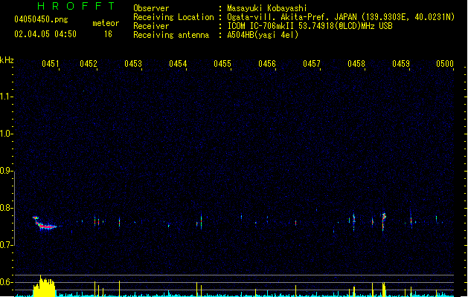Viewport: 468px width, 297px height.
Task: Click the 0452 time marker
Action: coord(89,64)
